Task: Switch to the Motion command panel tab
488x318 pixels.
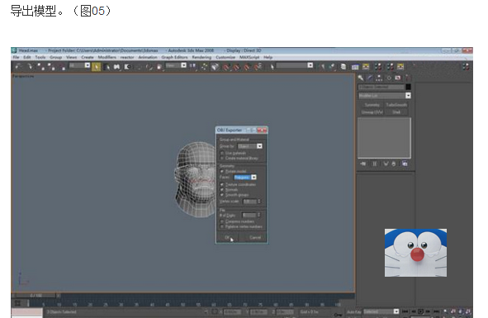Action: [x=389, y=78]
